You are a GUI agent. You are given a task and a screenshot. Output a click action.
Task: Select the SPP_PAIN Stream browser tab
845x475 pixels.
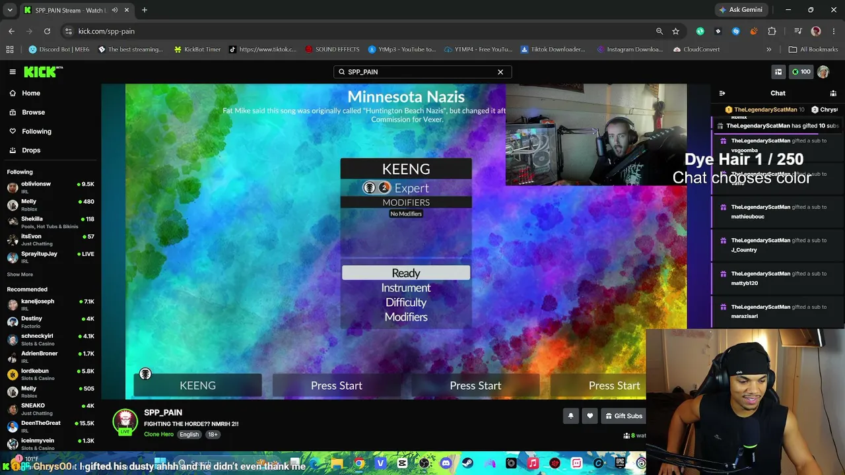[x=77, y=10]
